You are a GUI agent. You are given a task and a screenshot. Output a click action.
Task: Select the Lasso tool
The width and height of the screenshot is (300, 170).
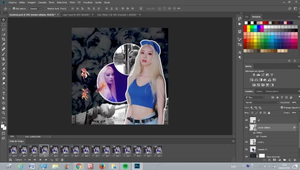(x=3, y=30)
